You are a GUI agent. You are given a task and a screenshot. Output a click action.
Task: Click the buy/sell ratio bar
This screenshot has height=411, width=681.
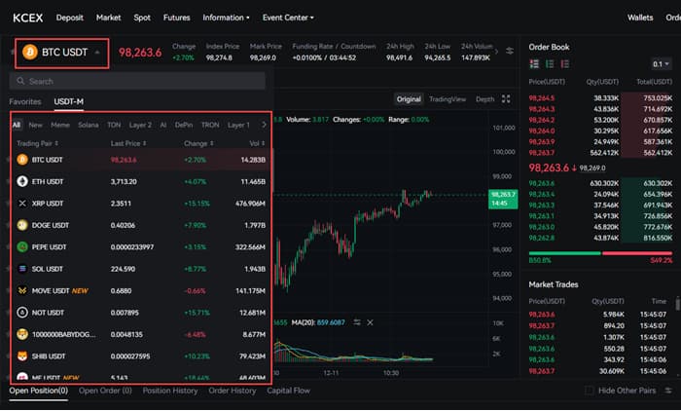600,253
